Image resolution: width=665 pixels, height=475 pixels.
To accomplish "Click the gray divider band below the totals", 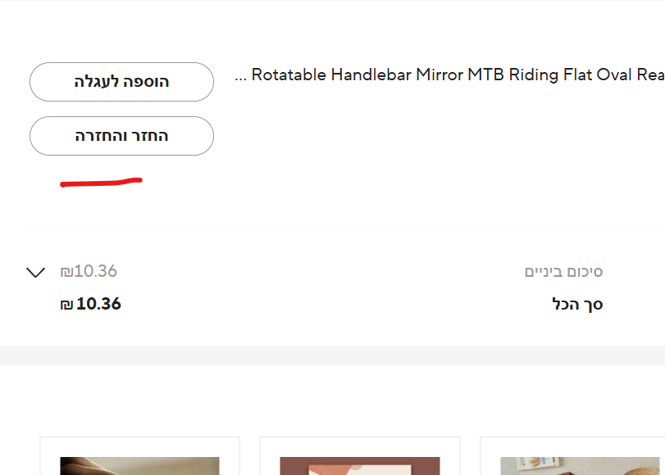I will pos(332,355).
